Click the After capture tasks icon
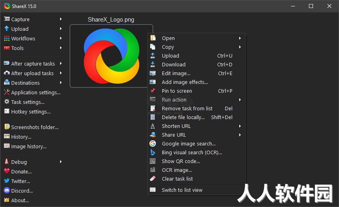 coord(7,64)
